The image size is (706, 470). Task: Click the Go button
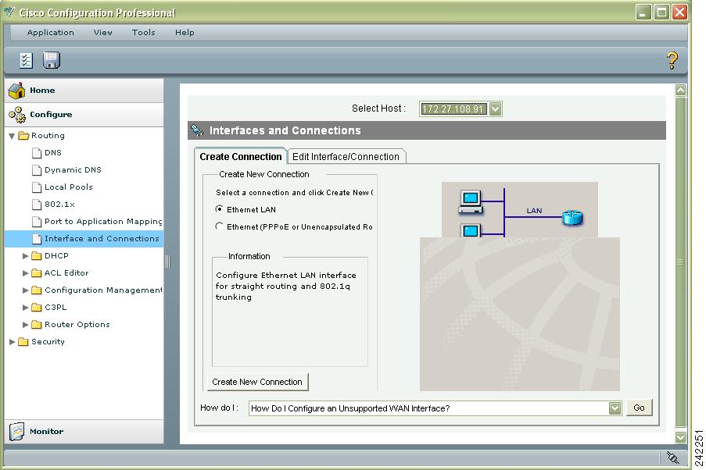[x=639, y=408]
